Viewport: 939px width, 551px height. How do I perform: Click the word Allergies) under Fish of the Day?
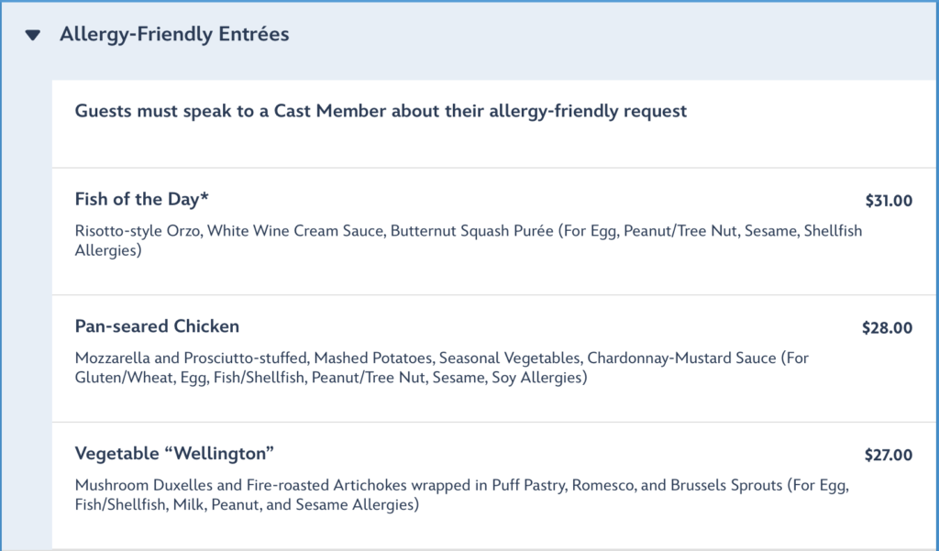[x=108, y=250]
